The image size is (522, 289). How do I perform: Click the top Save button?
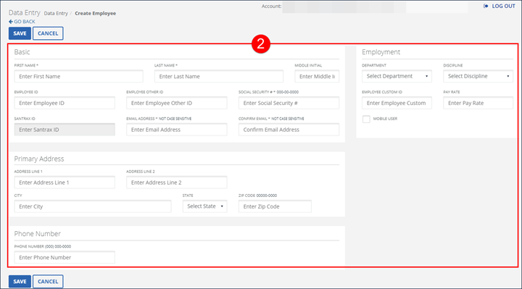(20, 33)
